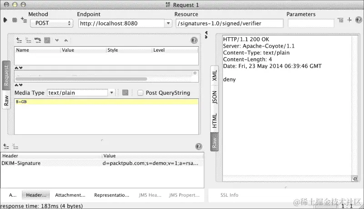The width and height of the screenshot is (364, 209).
Task: Show the response as JSON
Action: tap(214, 97)
